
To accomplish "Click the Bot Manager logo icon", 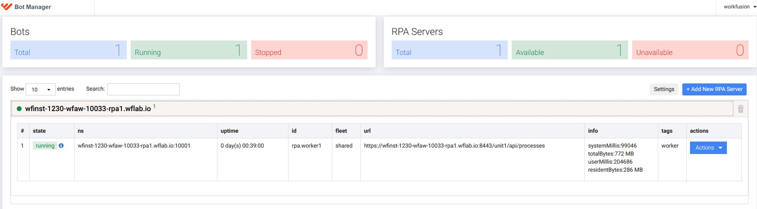I will (7, 7).
